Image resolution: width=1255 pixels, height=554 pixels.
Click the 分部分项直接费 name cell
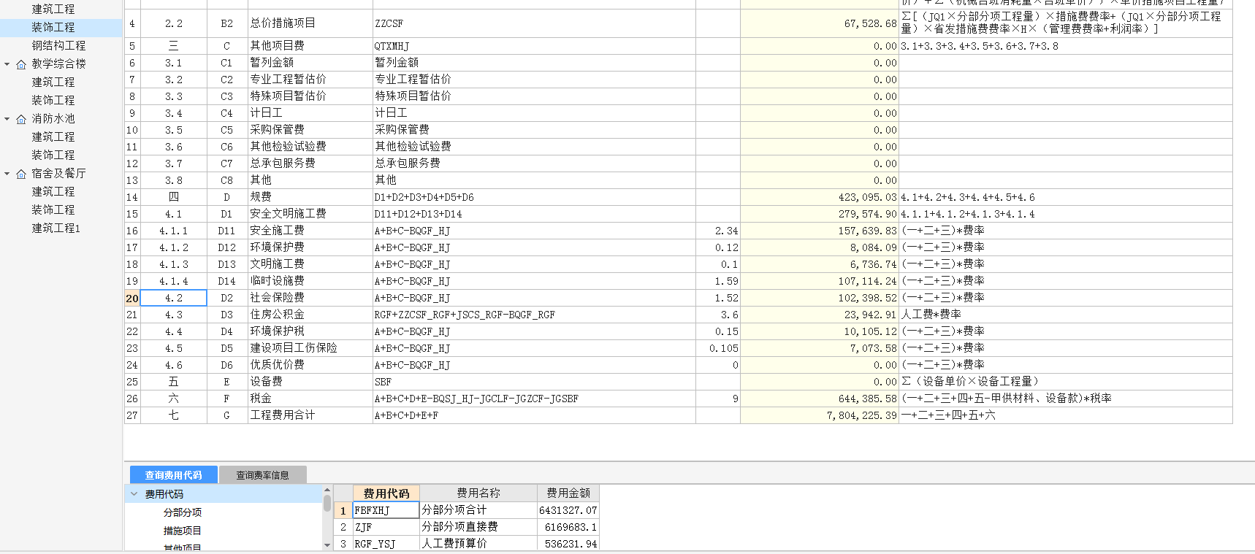click(478, 527)
